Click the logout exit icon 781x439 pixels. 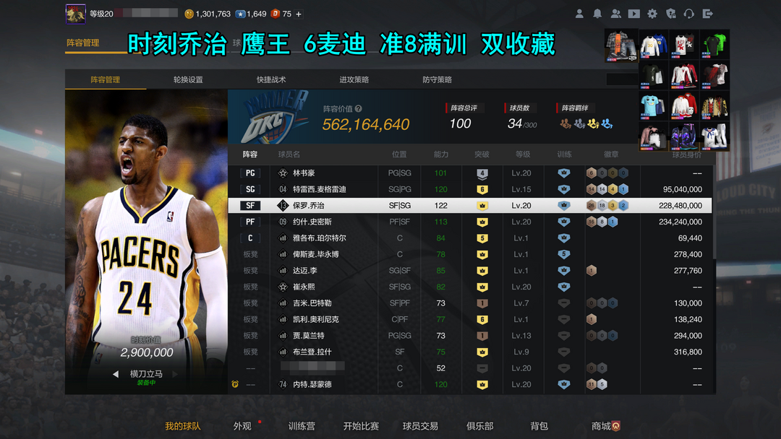708,14
